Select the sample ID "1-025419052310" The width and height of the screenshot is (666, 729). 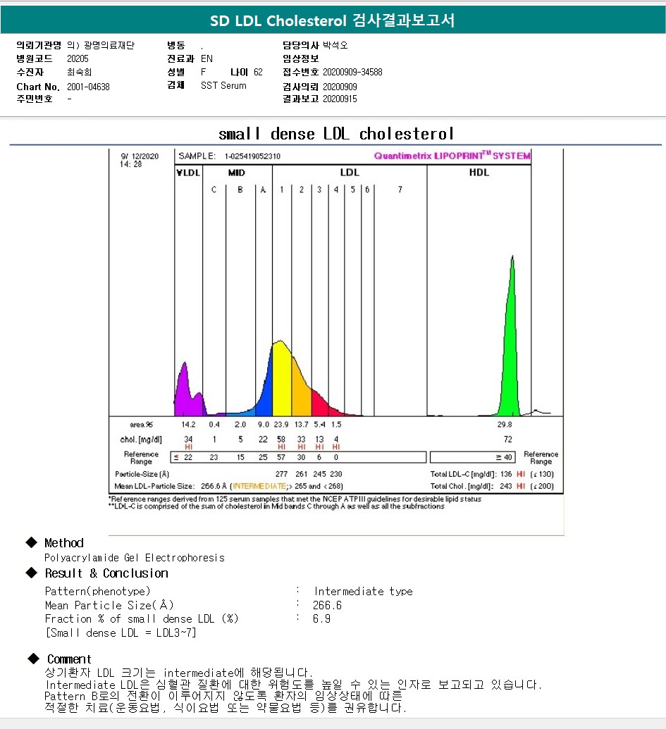[252, 156]
